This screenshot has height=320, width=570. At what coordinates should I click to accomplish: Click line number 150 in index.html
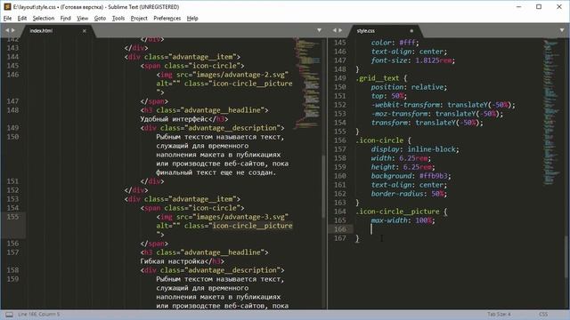click(x=12, y=137)
